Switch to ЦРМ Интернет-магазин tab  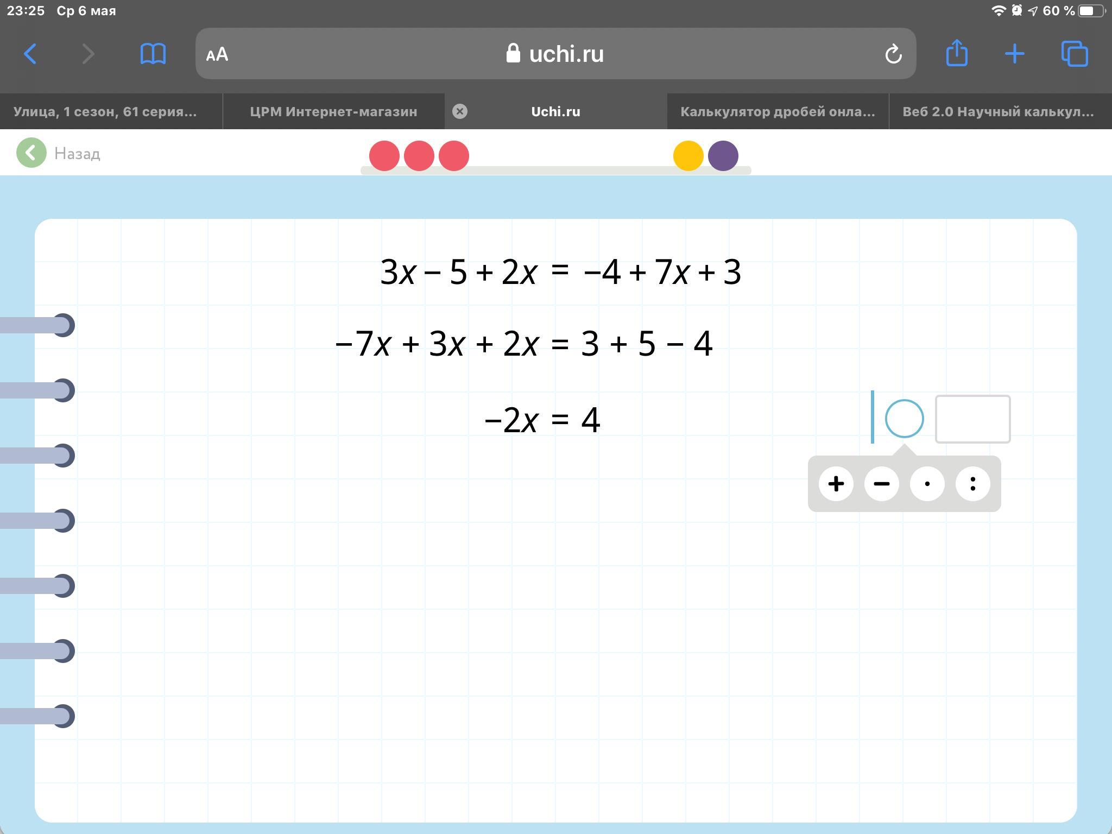pos(333,111)
